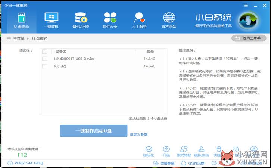Click the 升级 upload arrow icon
This screenshot has height=168, width=271.
(x=166, y=149)
